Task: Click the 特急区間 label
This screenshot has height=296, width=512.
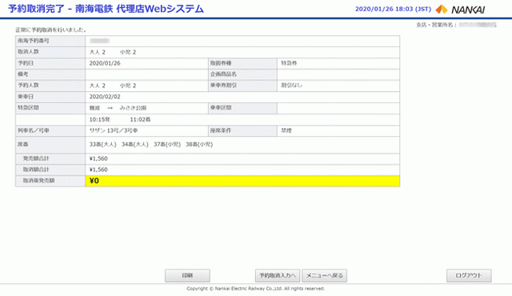Action: coord(28,108)
